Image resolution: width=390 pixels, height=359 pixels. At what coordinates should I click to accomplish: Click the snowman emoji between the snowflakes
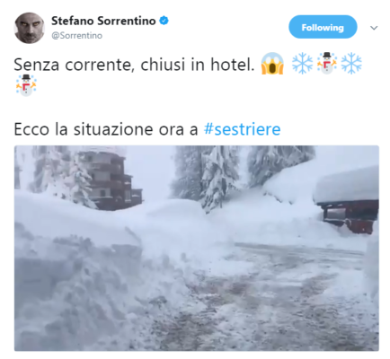click(327, 64)
